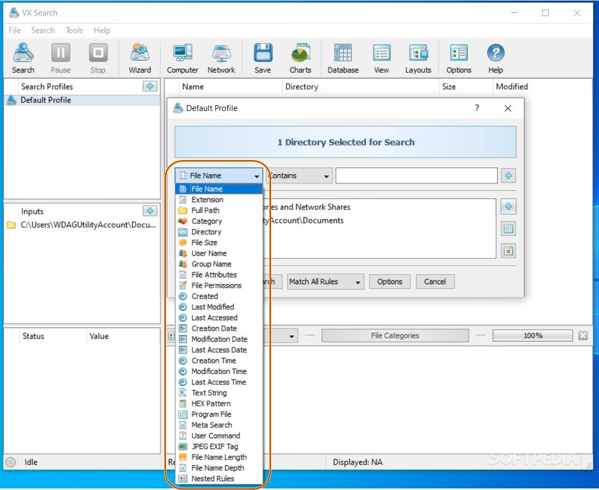Choose Modification Date in the list
This screenshot has height=490, width=599.
pyautogui.click(x=219, y=339)
